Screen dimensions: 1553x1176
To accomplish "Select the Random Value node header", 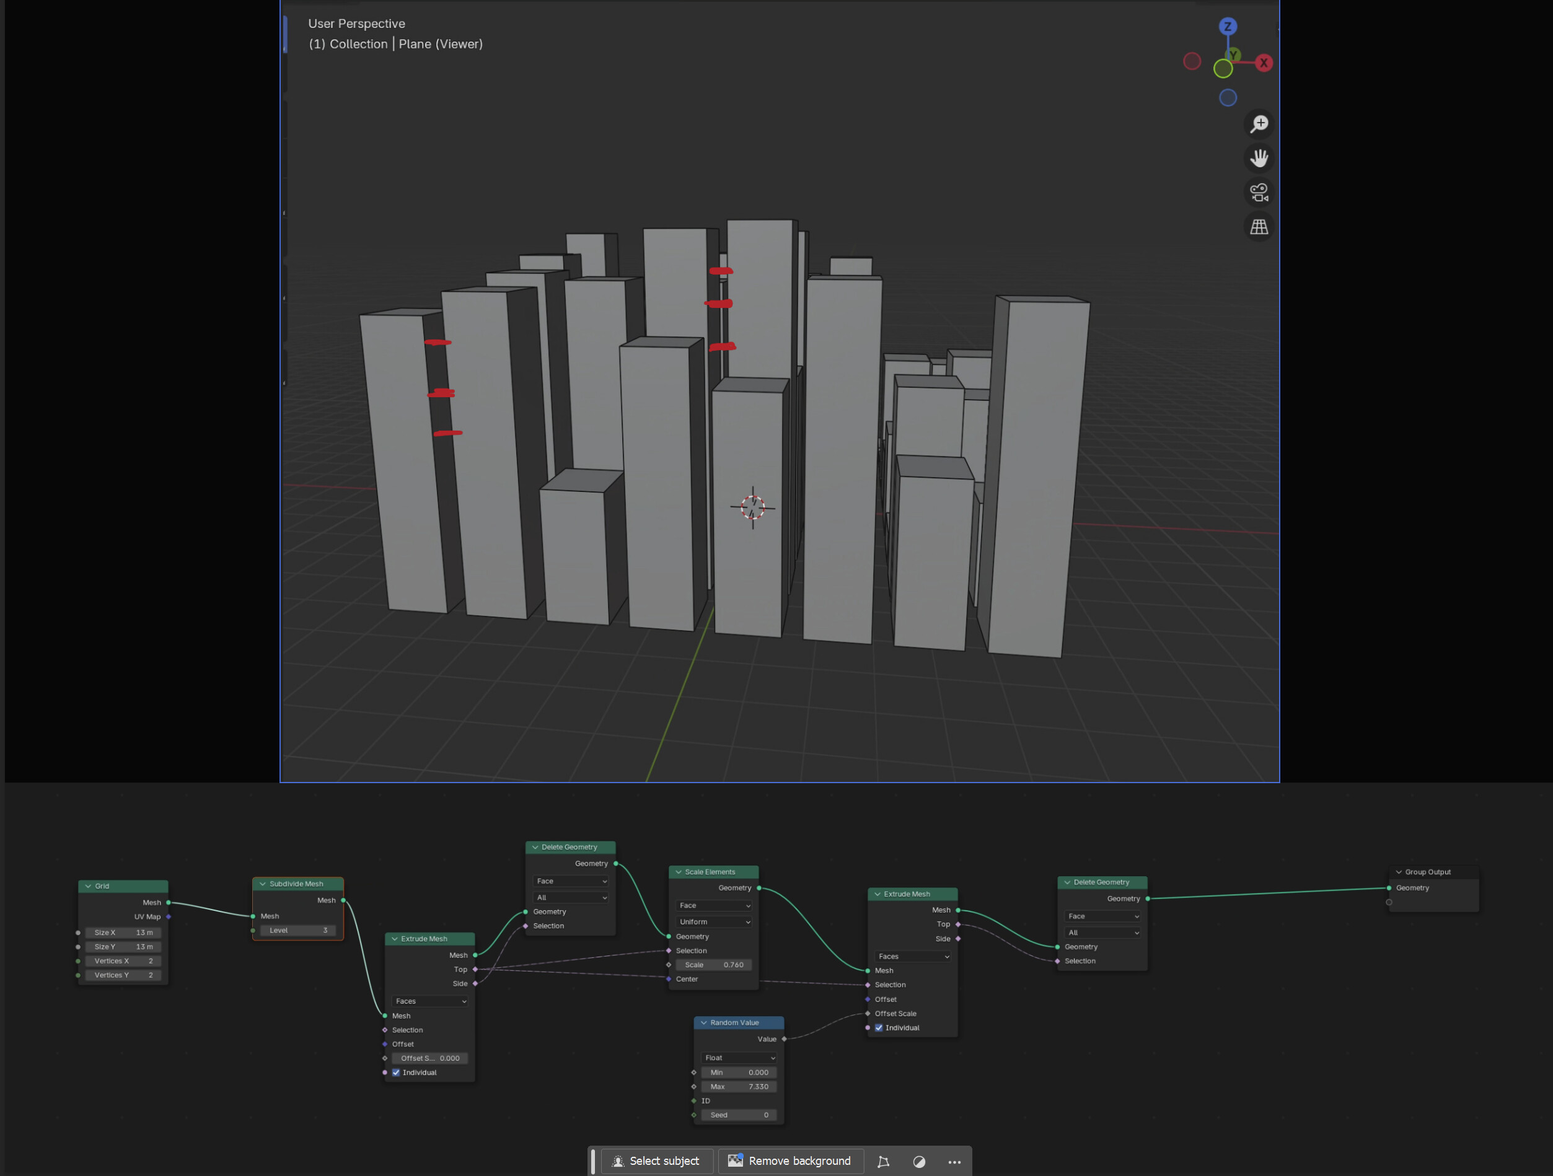I will pos(739,1023).
